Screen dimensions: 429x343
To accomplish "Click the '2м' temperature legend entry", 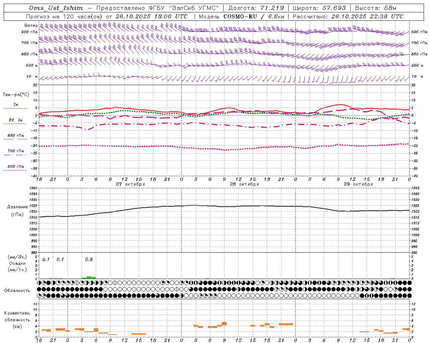I will point(16,105).
